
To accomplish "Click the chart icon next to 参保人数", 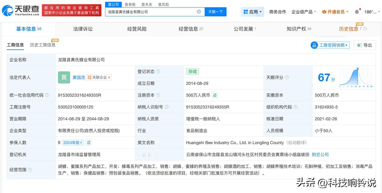I will click(x=89, y=142).
